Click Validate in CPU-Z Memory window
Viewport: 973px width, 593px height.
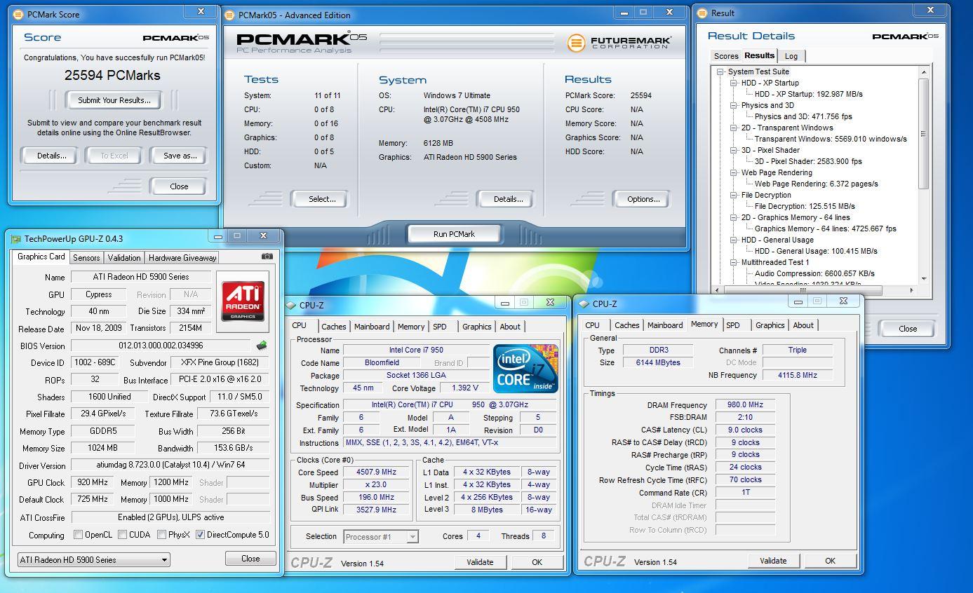[x=772, y=561]
